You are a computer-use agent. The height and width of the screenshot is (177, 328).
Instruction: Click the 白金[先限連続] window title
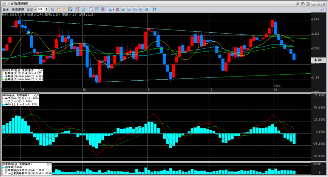18,4
